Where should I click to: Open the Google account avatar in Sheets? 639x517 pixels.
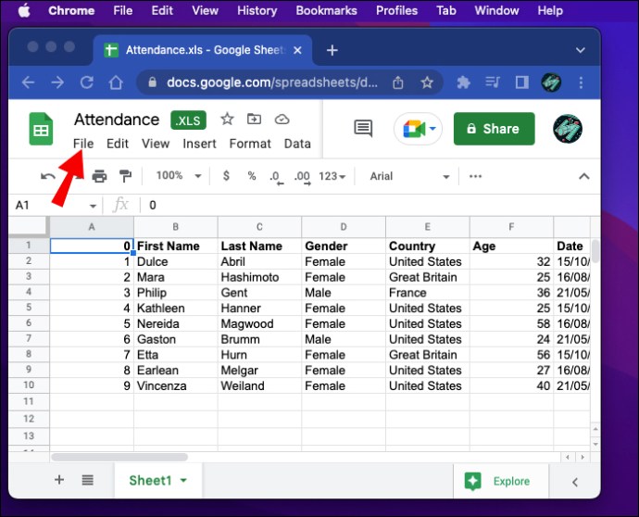(x=568, y=129)
